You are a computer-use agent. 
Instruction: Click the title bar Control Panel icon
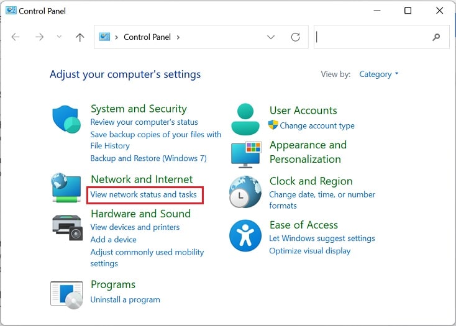pyautogui.click(x=11, y=11)
